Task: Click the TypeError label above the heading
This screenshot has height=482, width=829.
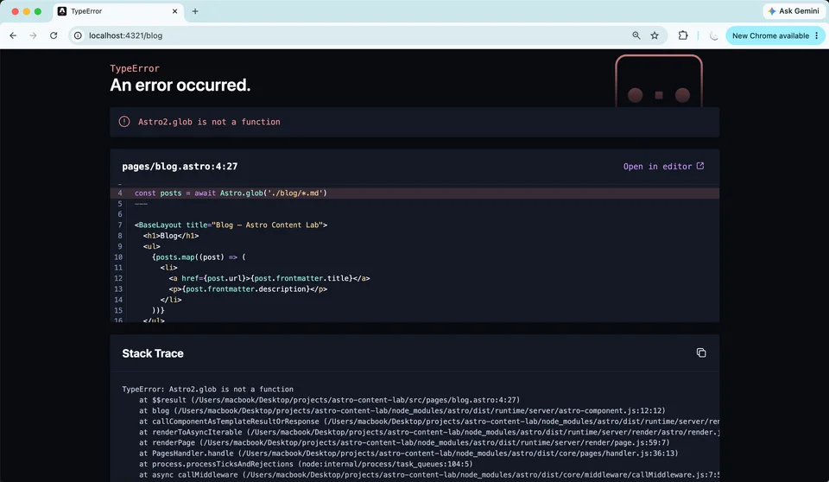Action: (x=135, y=68)
